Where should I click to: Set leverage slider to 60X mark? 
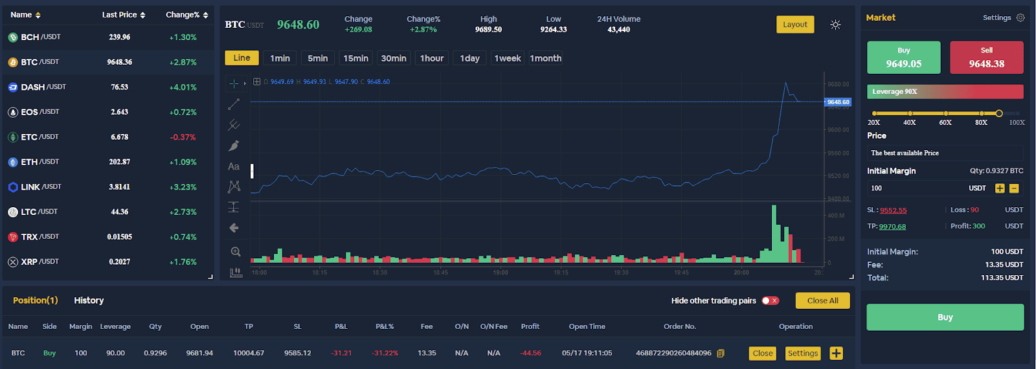pos(946,113)
